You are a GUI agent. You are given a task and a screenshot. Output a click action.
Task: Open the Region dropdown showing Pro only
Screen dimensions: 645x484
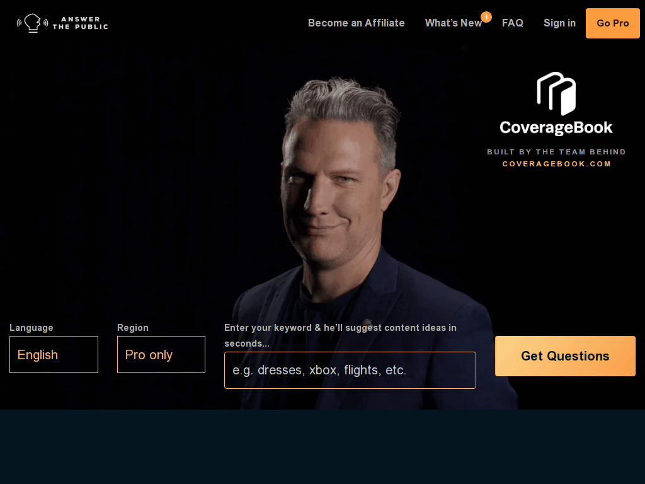click(161, 354)
